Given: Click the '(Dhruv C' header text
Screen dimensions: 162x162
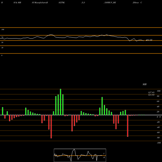Looking at the screenshot, I should click(137, 3).
